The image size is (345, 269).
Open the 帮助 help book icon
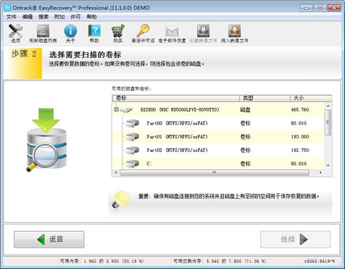tap(94, 31)
